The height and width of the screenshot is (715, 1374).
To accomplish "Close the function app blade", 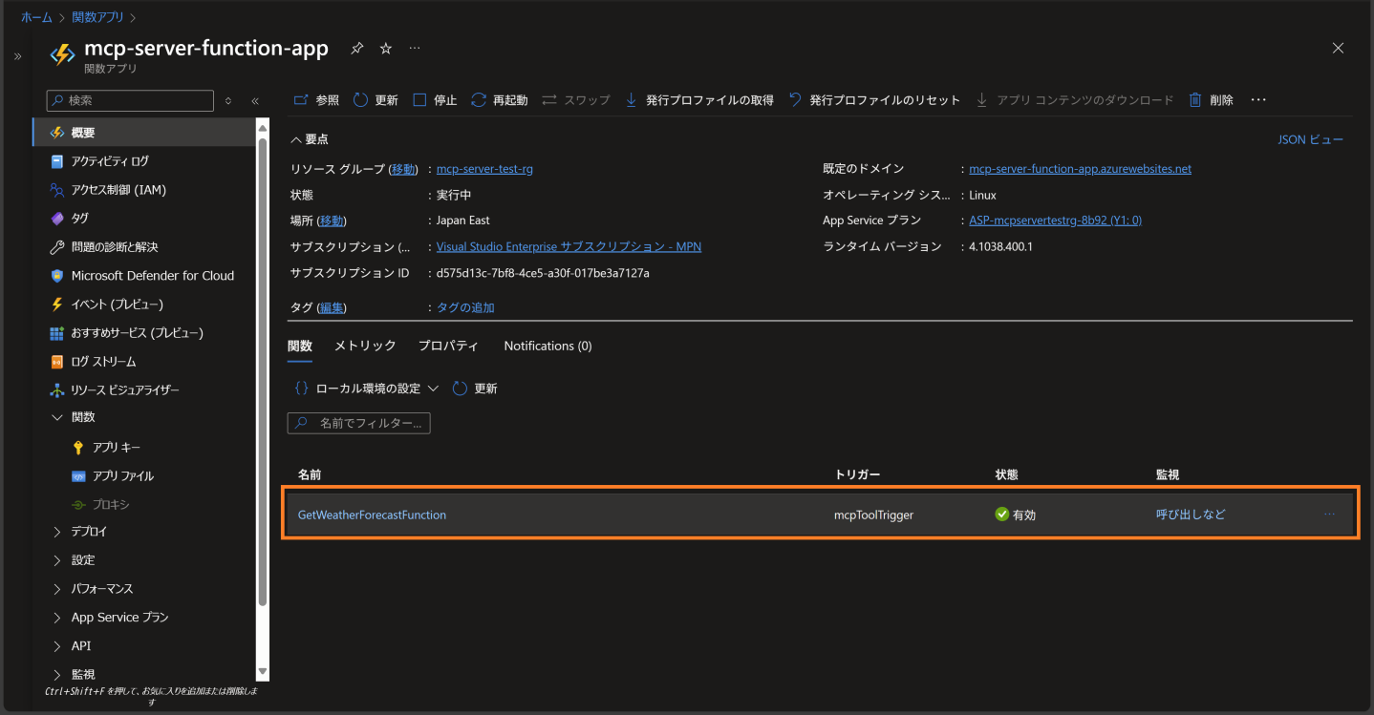I will coord(1338,48).
